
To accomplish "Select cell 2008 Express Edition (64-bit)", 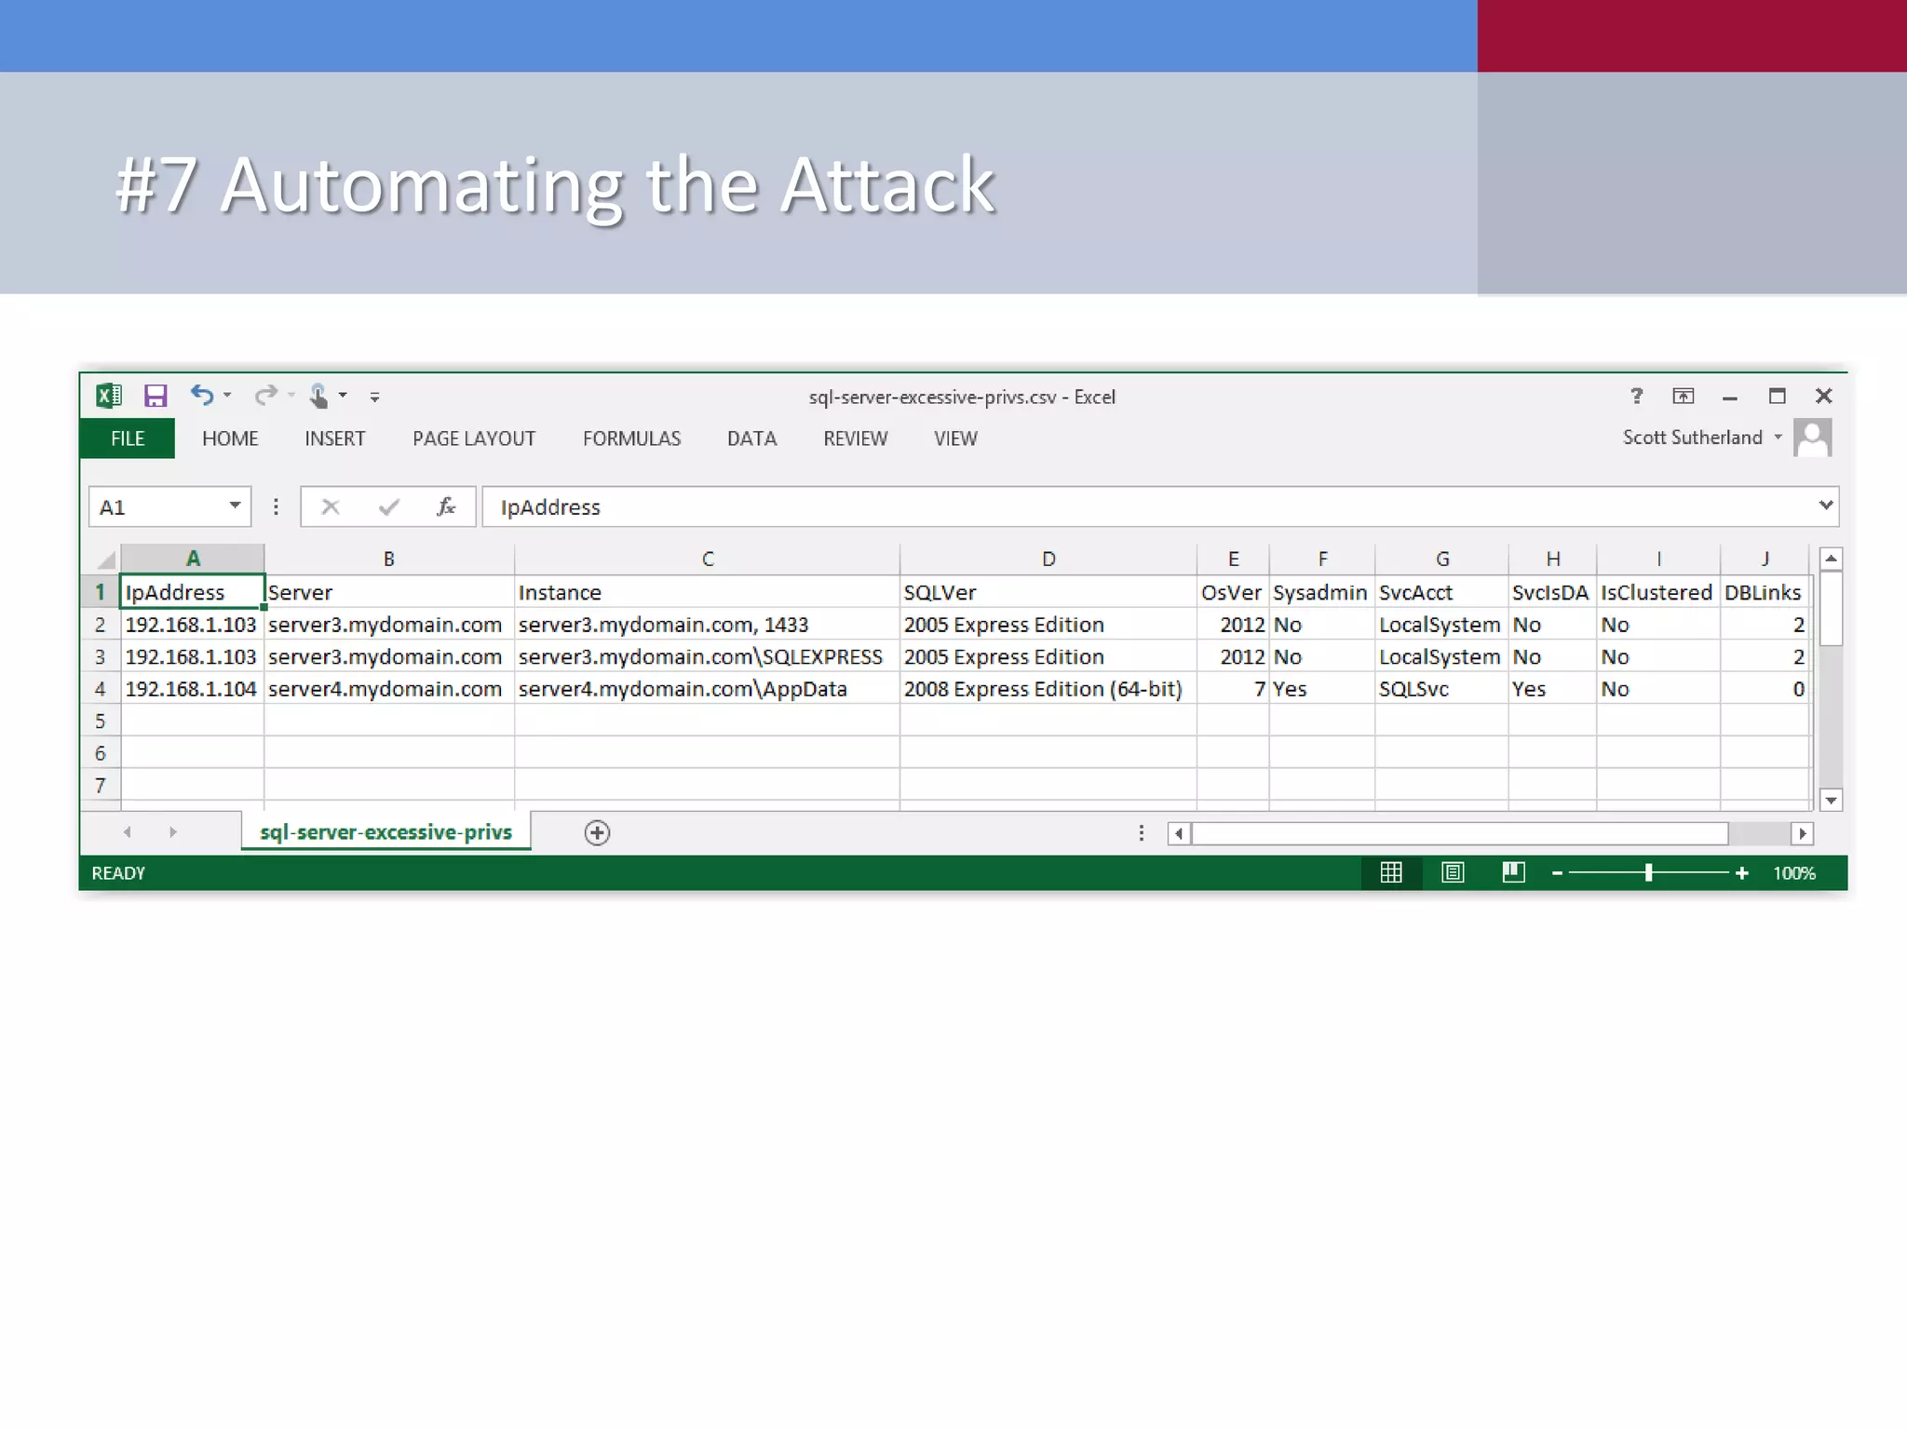I will [1048, 689].
